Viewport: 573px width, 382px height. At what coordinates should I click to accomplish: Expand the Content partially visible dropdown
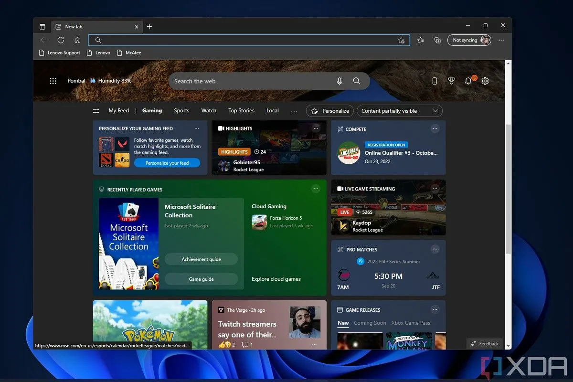400,111
